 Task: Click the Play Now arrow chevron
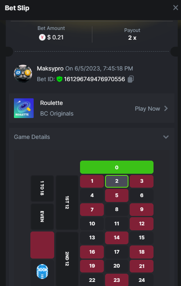tap(166, 109)
